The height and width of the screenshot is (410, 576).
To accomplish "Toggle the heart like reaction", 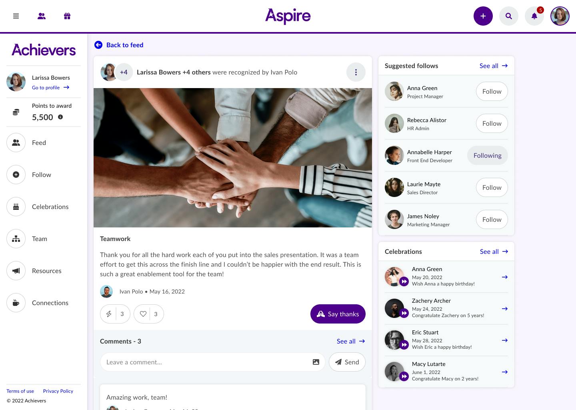I will [x=143, y=314].
